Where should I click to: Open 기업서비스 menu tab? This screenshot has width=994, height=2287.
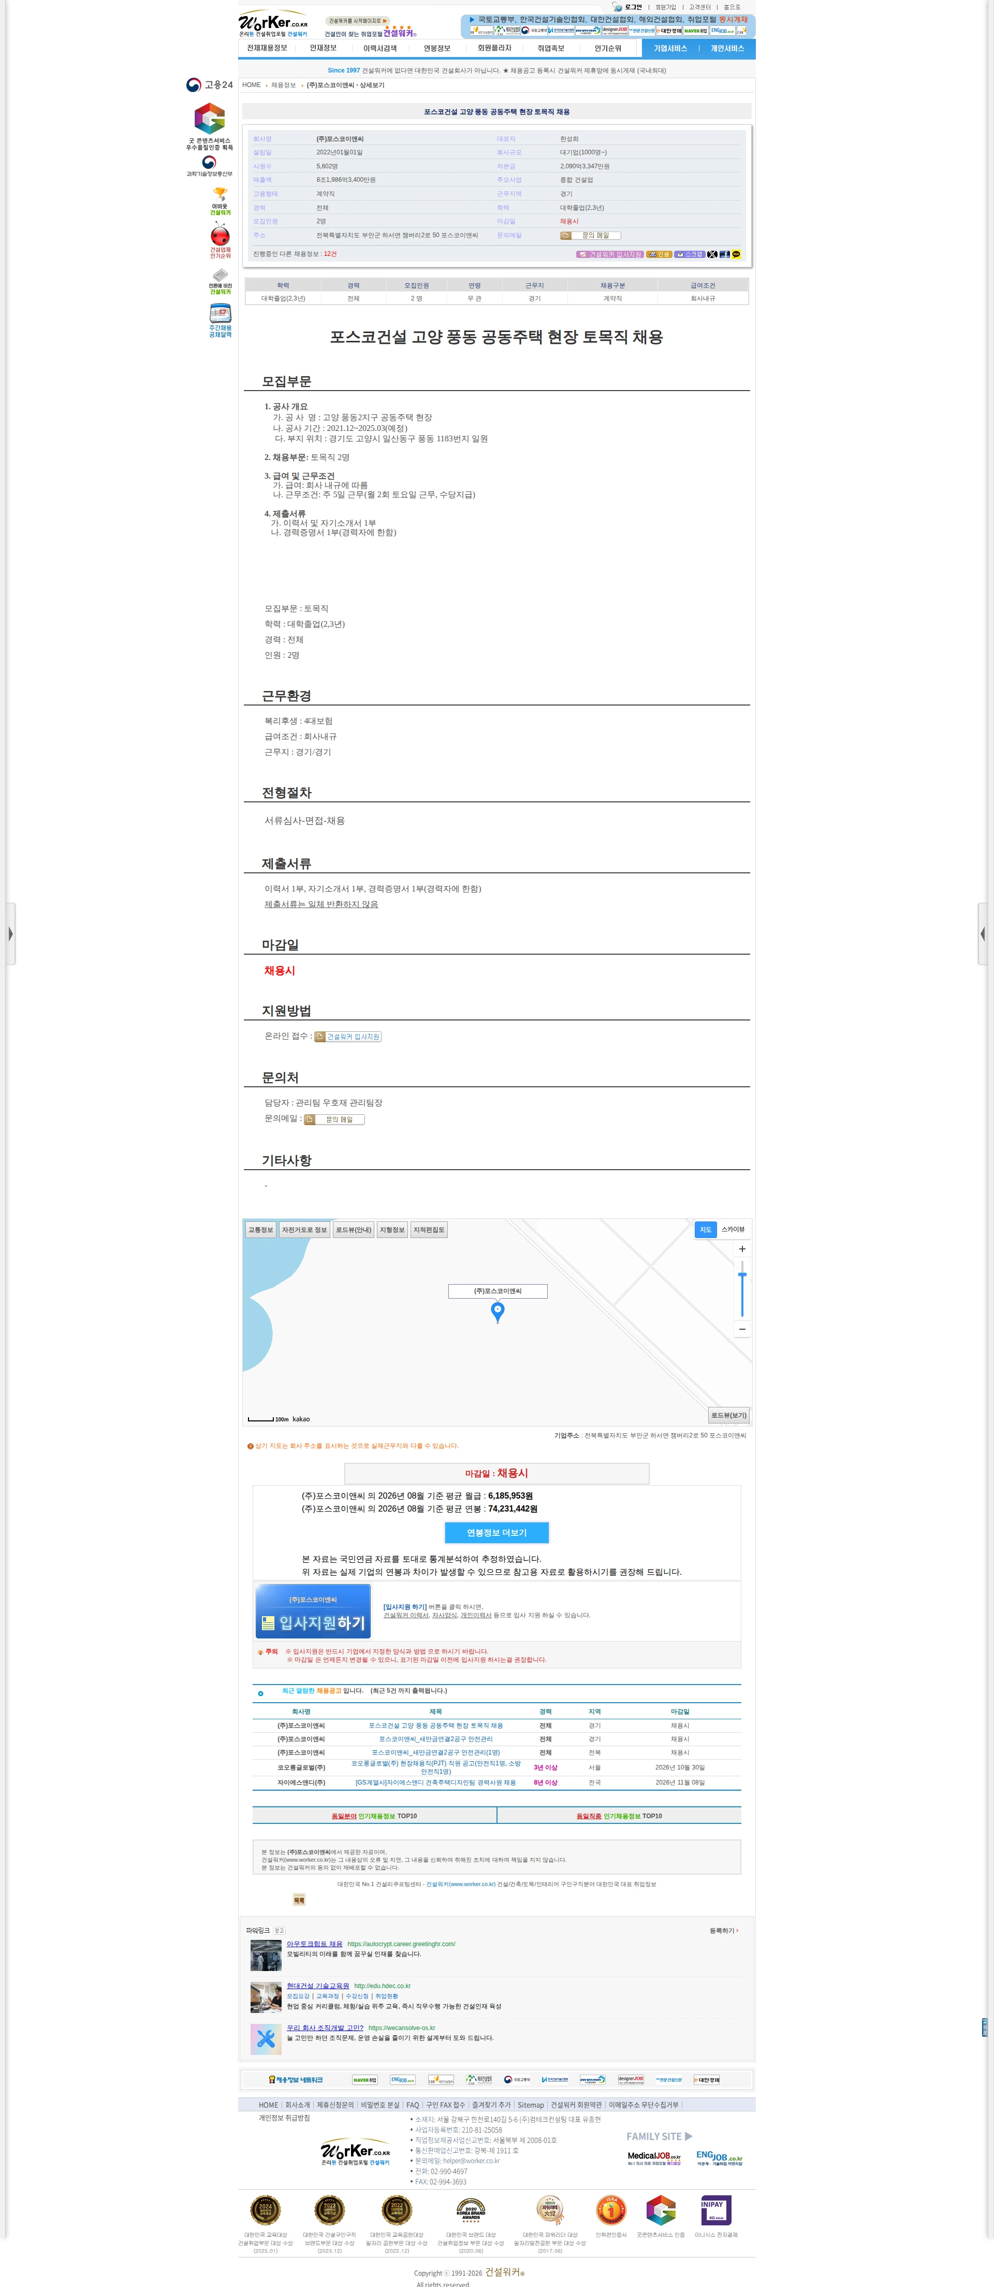click(x=670, y=49)
